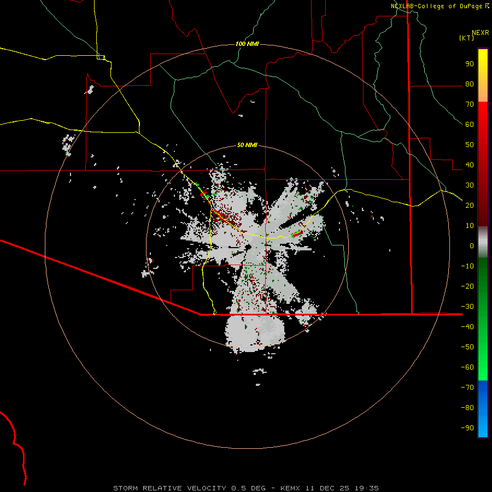492x492 pixels.
Task: Click the 60 value on velocity scale
Action: [470, 125]
